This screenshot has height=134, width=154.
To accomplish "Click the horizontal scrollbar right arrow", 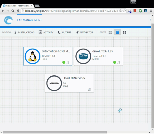I will pos(150,132).
